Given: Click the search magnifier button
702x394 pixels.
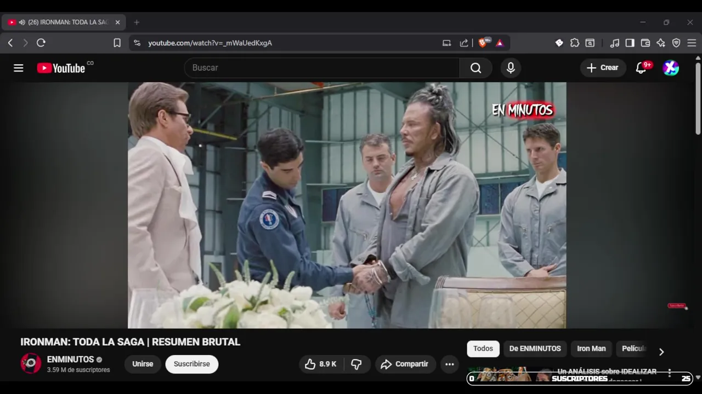Looking at the screenshot, I should click(x=475, y=68).
